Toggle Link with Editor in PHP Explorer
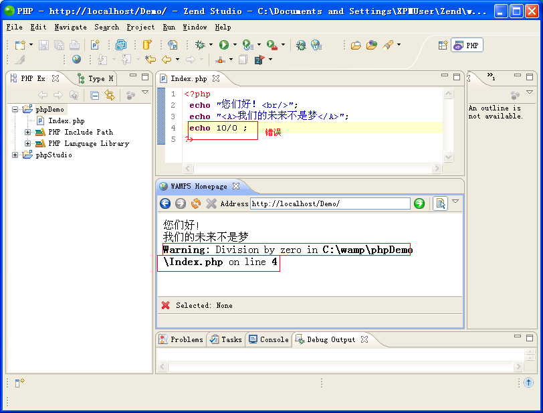The width and height of the screenshot is (543, 413). click(x=110, y=96)
